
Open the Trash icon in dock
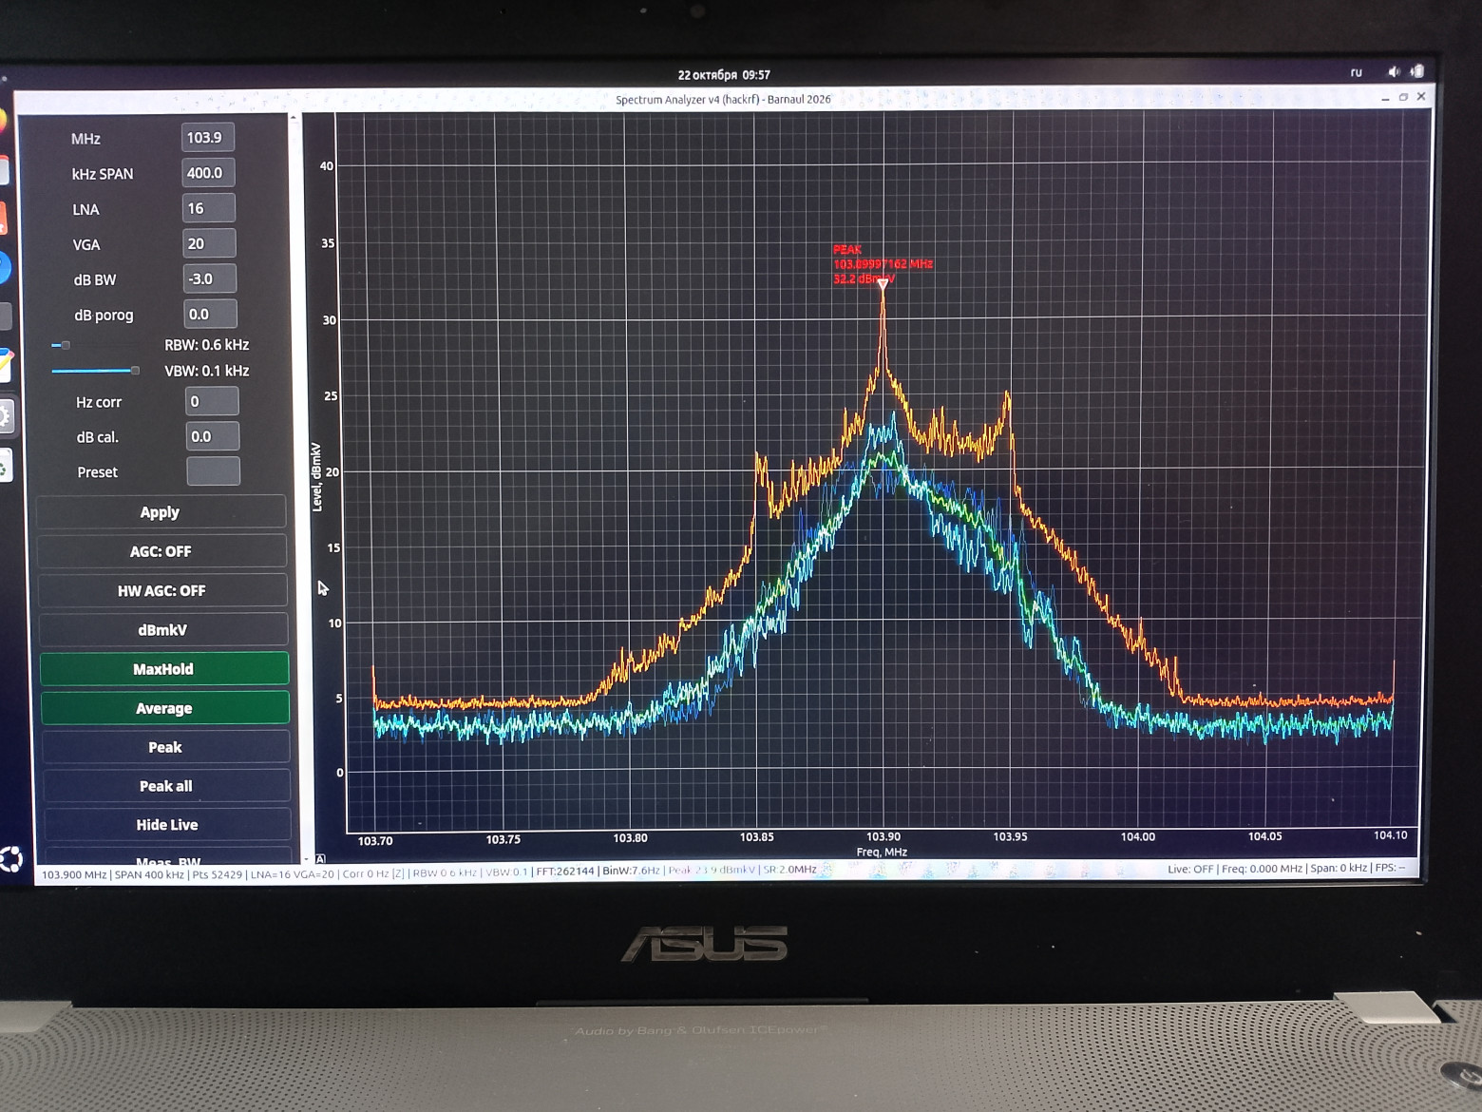[x=5, y=466]
